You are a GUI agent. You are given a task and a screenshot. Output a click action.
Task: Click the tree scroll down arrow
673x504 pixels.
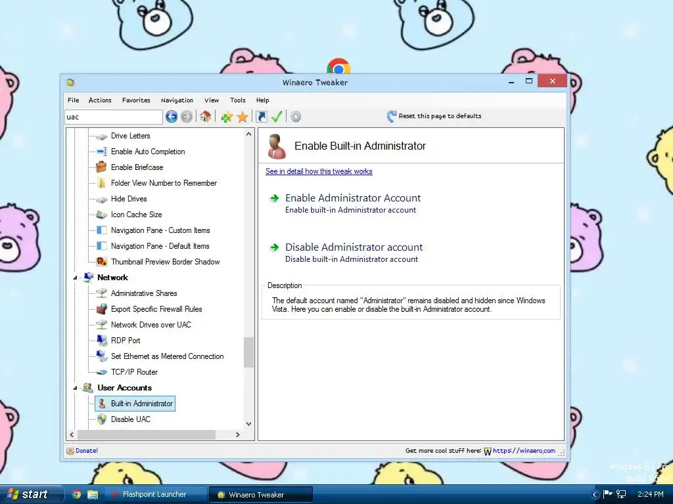(x=248, y=424)
